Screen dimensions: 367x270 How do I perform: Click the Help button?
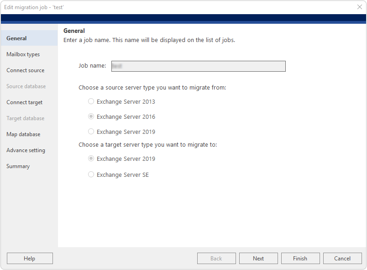[30, 258]
